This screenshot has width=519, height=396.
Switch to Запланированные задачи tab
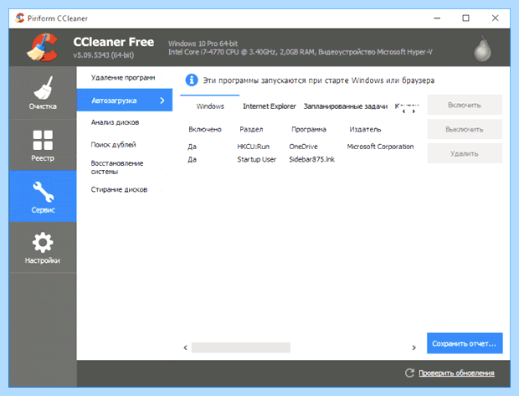coord(346,106)
